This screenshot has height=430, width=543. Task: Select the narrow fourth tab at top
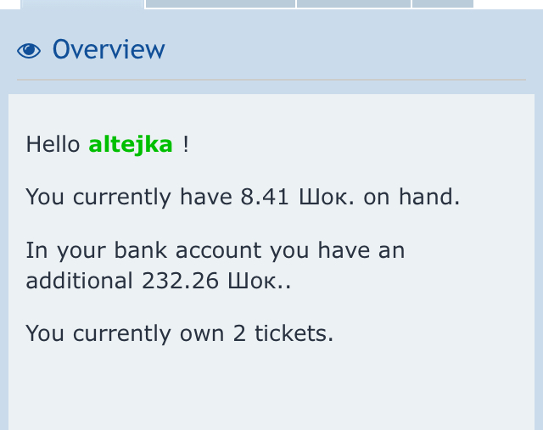click(x=443, y=3)
